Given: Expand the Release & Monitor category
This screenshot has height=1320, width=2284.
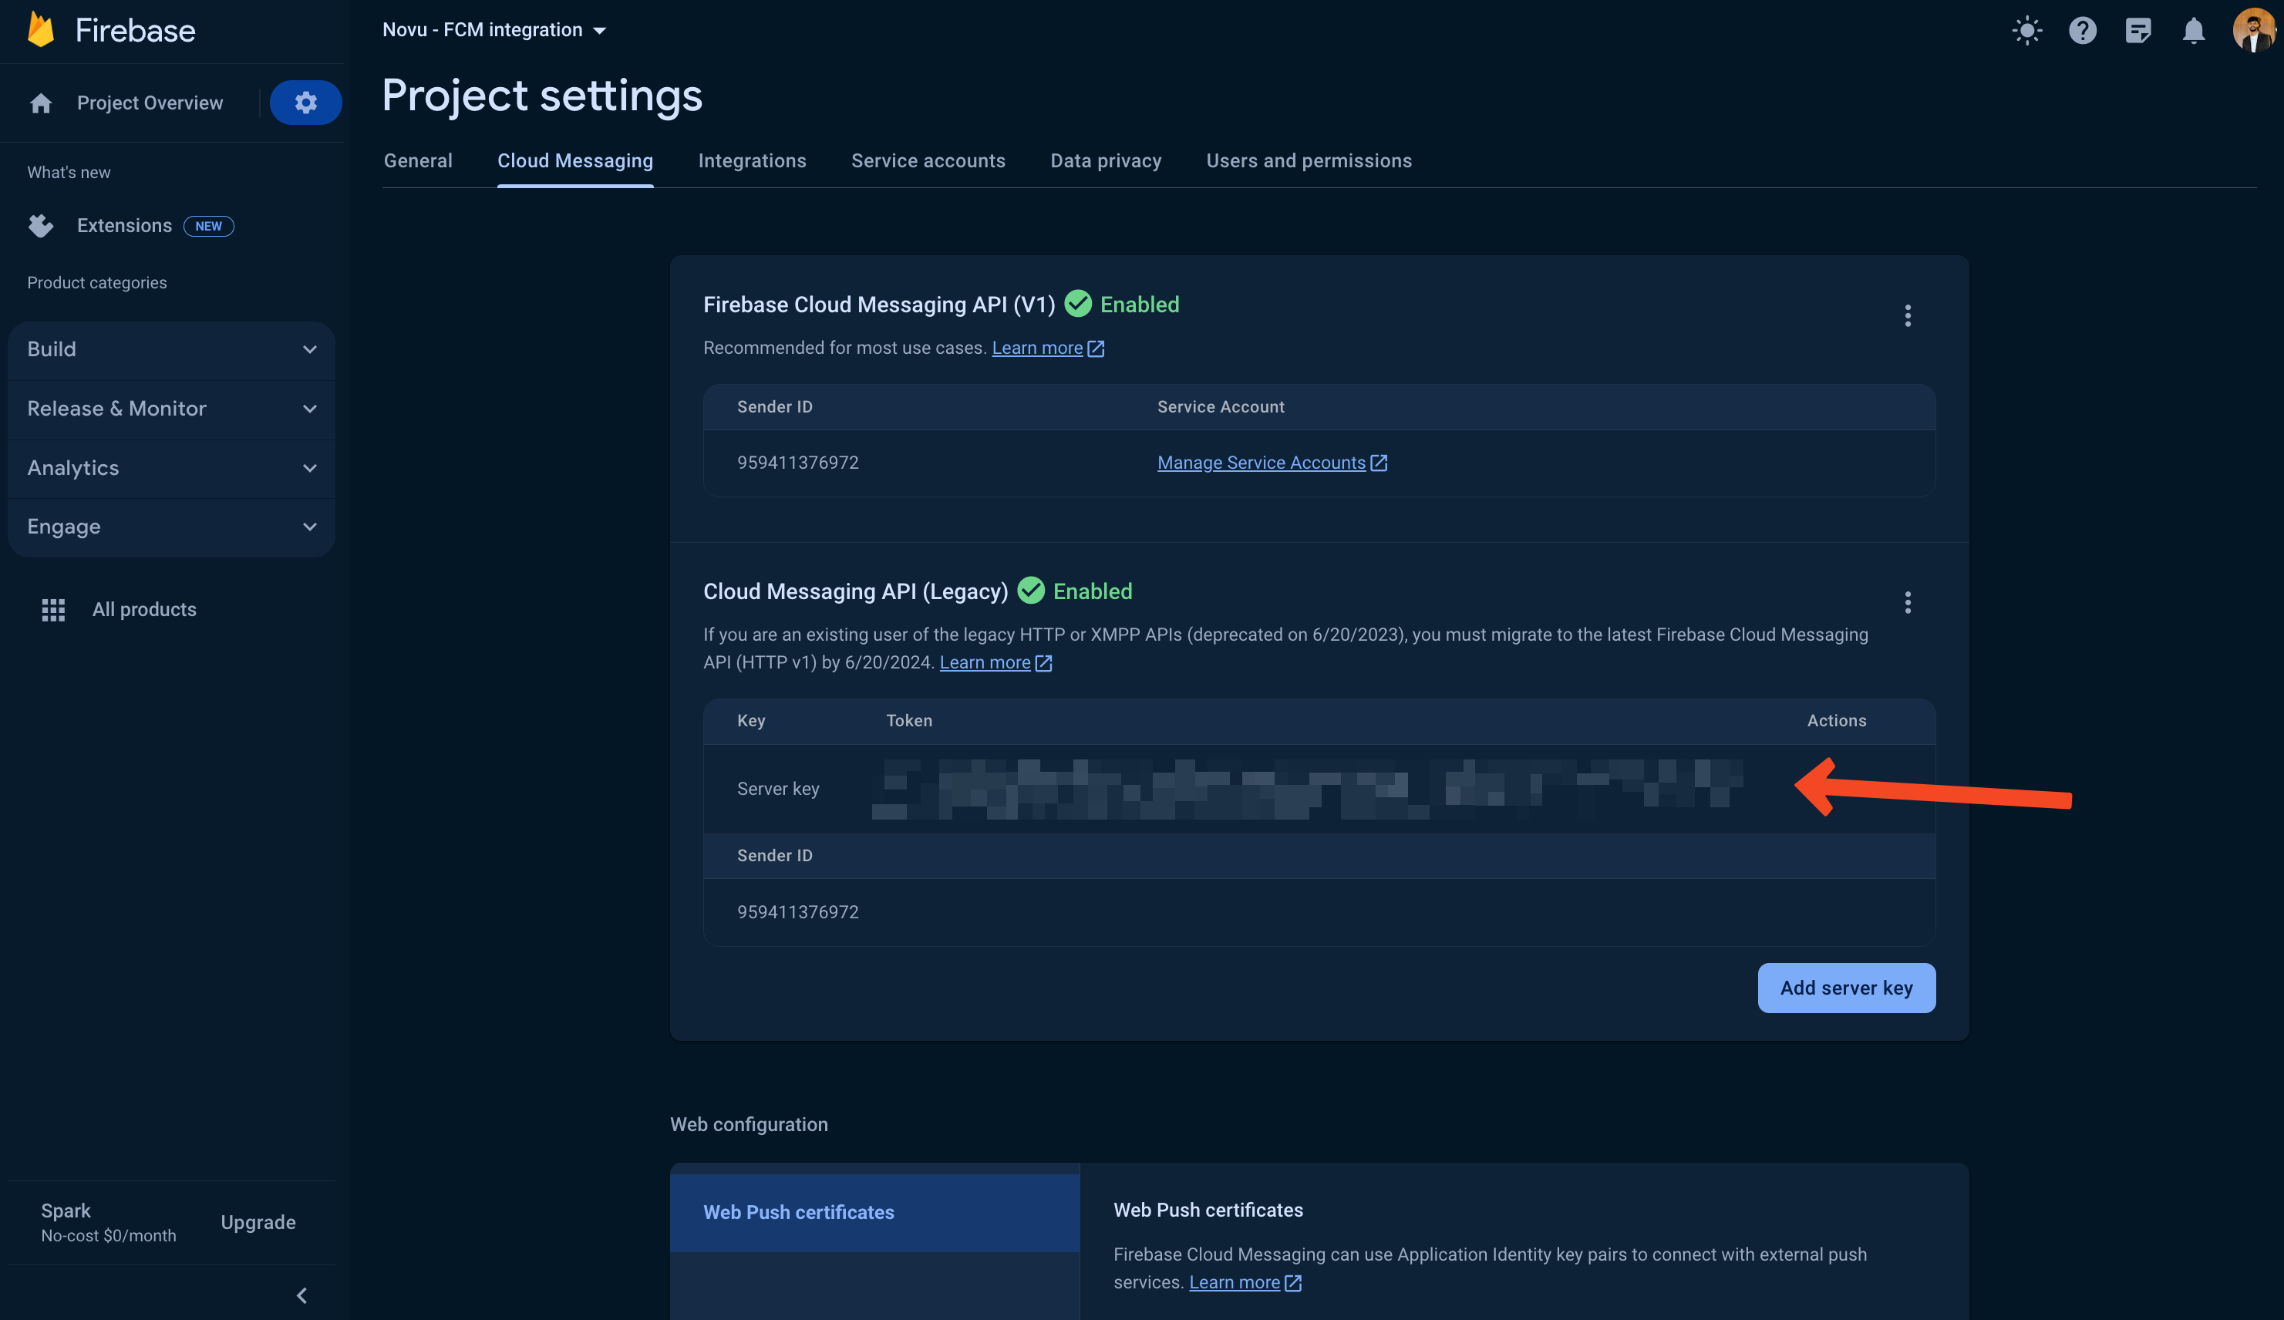Looking at the screenshot, I should (171, 409).
